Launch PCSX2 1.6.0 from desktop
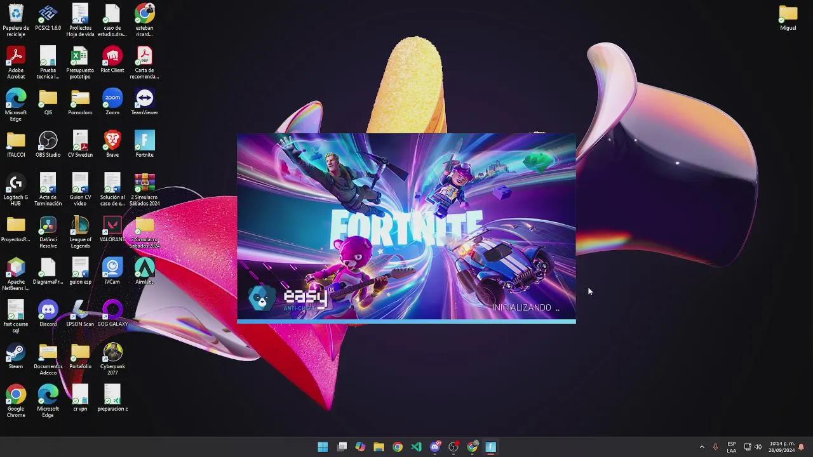Image resolution: width=813 pixels, height=457 pixels. coord(48,18)
